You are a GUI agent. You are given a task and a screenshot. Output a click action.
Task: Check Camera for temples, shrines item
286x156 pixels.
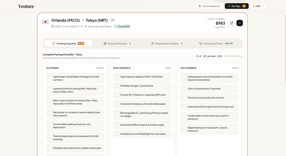pyautogui.click(x=117, y=104)
